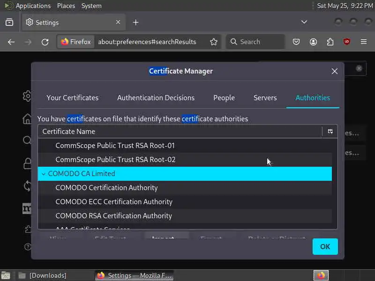
Task: Reload the current page
Action: pyautogui.click(x=45, y=42)
